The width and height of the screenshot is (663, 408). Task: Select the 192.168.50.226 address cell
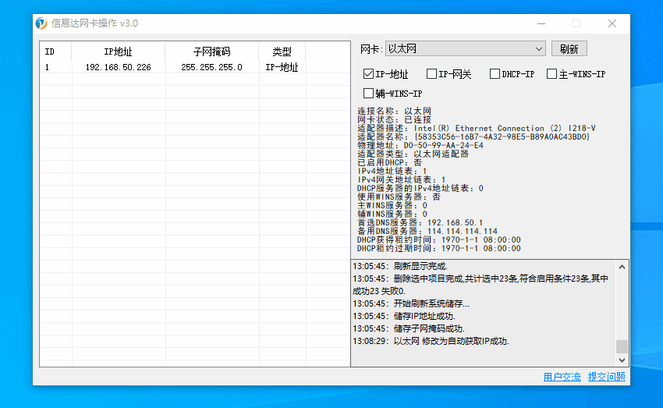click(119, 67)
